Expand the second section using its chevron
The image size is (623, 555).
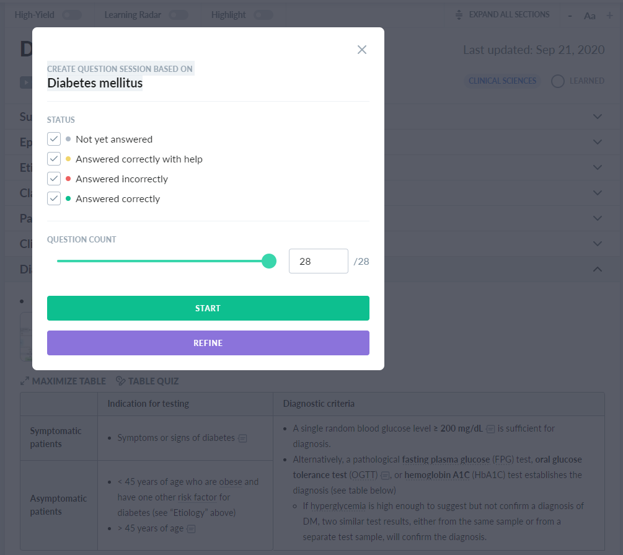(x=597, y=142)
